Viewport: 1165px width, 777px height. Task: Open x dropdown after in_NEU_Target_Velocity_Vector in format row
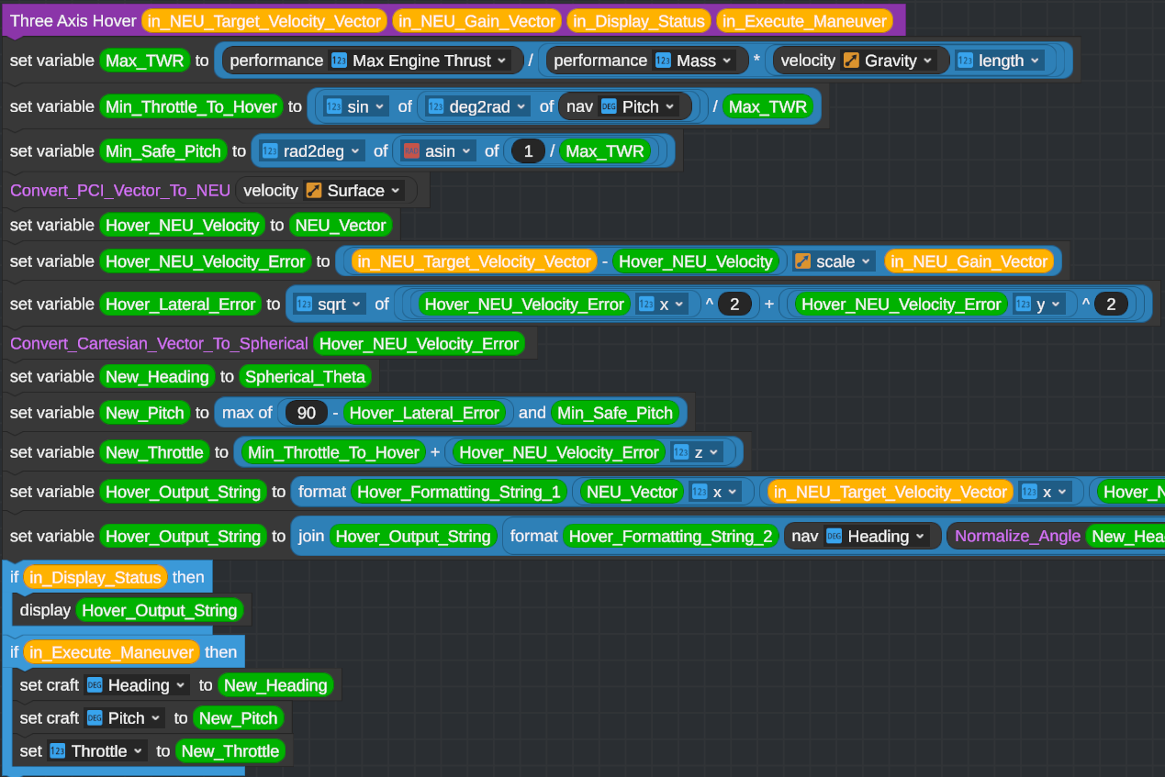(x=1046, y=492)
